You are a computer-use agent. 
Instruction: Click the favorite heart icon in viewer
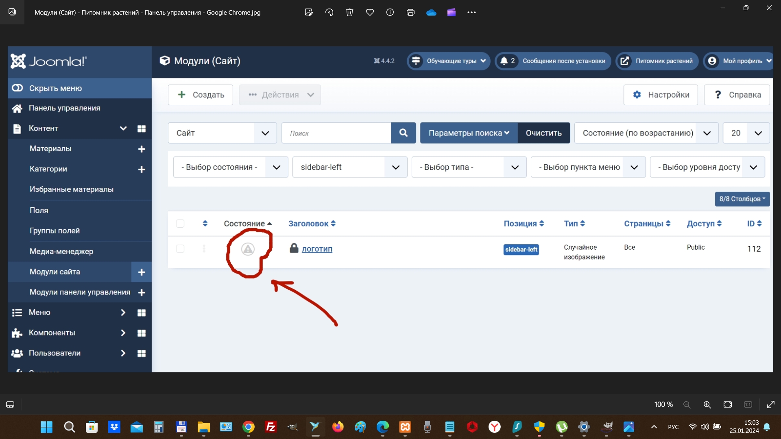pos(370,12)
